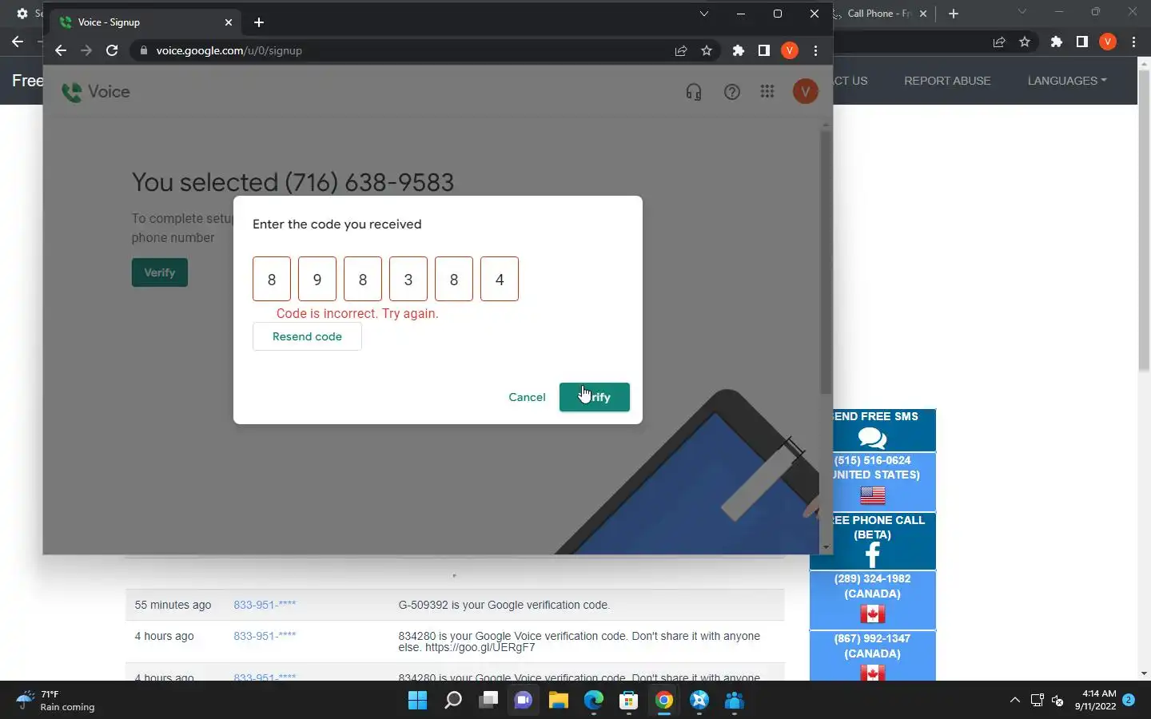
Task: Go forward in the Voice signup window
Action: click(86, 50)
